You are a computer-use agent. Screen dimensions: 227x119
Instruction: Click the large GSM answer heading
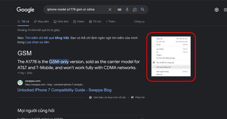coord(24,53)
